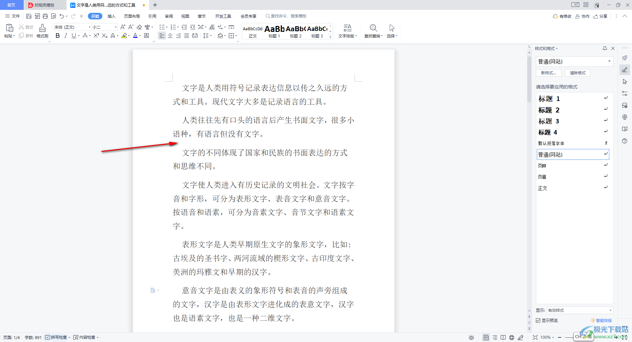Screen dimensions: 632x342
Task: Toggle underline formatting
Action: click(74, 36)
